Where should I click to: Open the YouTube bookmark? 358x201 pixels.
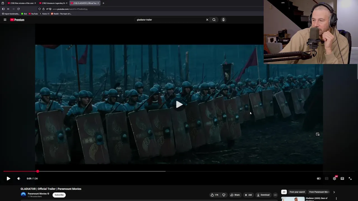click(x=33, y=14)
